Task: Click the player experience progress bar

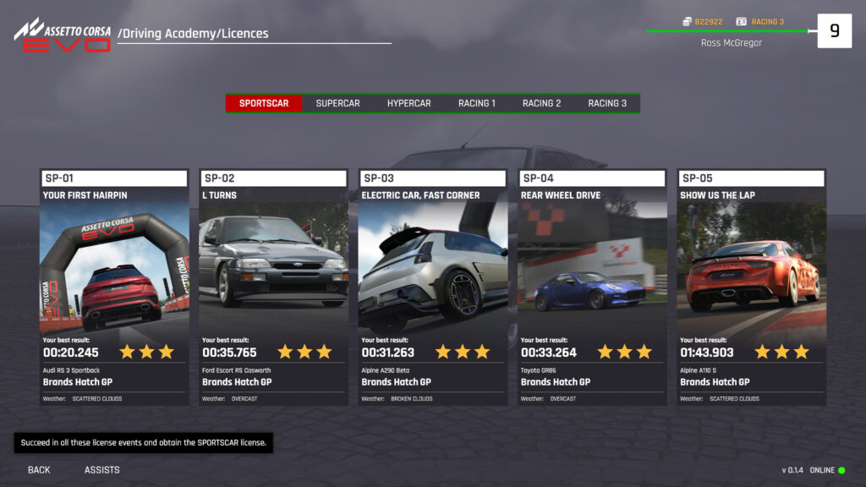Action: click(x=727, y=31)
